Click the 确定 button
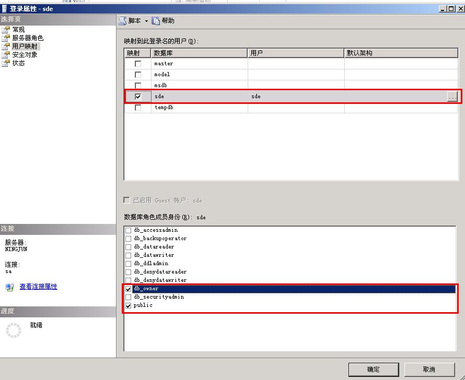Screen dimensions: 465x380 click(x=373, y=369)
